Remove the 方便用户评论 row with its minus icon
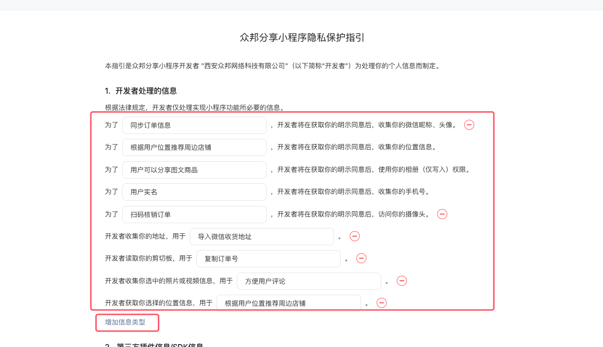The height and width of the screenshot is (347, 603). (x=401, y=281)
